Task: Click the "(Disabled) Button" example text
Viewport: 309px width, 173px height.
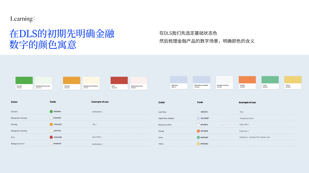Action: pos(247,118)
